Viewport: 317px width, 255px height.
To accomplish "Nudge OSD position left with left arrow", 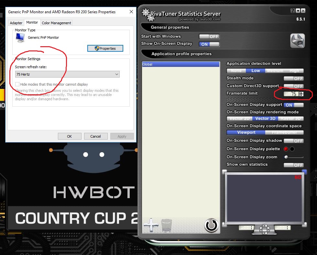I will pos(261,229).
